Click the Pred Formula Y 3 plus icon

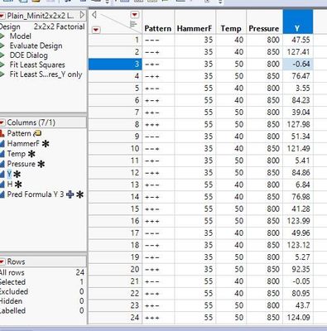[70, 194]
